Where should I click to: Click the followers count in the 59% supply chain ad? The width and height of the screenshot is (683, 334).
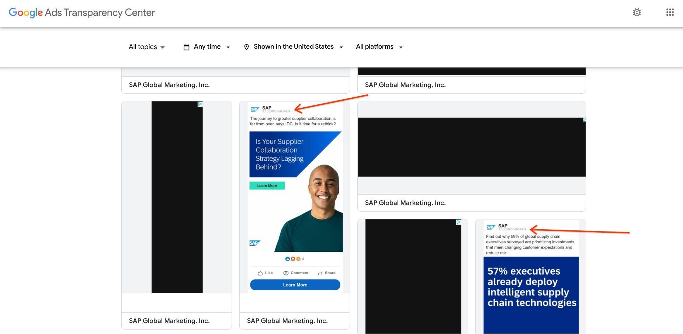[x=512, y=229]
